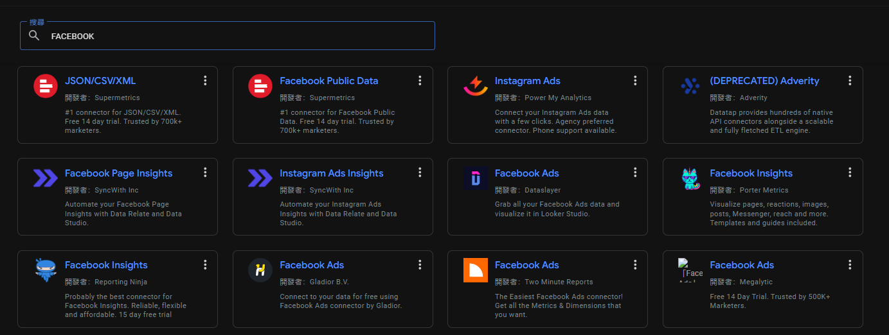
Task: Click the Gladior B.V. logo icon
Action: [260, 270]
